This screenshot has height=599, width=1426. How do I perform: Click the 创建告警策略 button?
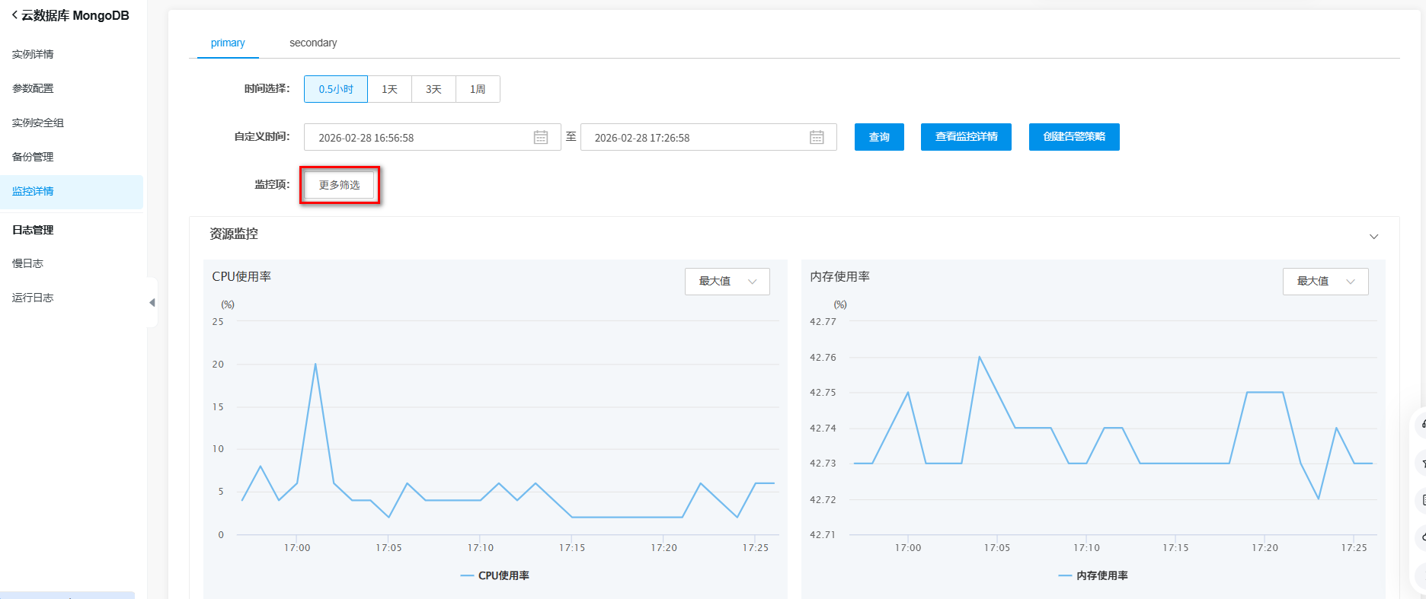click(x=1073, y=137)
